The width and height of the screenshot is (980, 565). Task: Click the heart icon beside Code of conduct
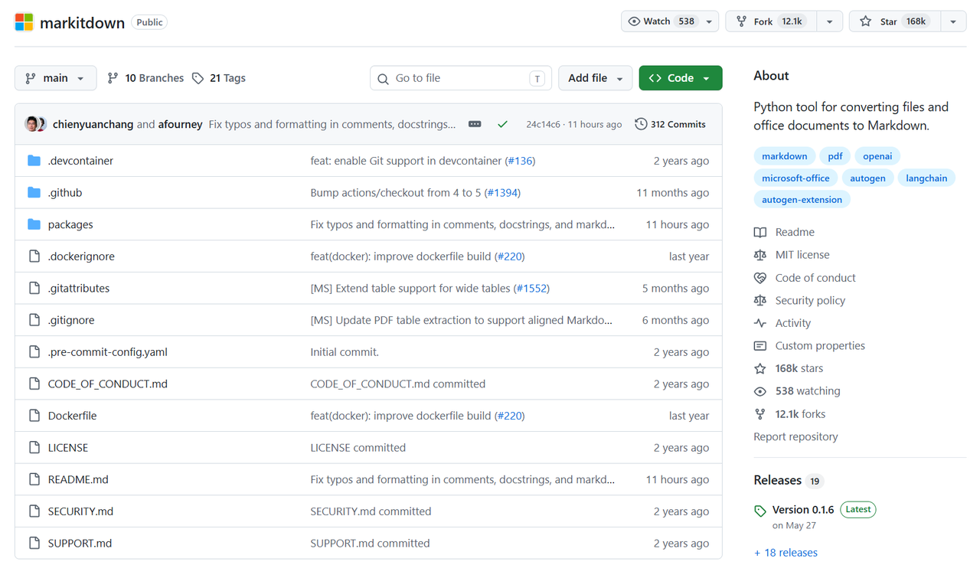760,278
